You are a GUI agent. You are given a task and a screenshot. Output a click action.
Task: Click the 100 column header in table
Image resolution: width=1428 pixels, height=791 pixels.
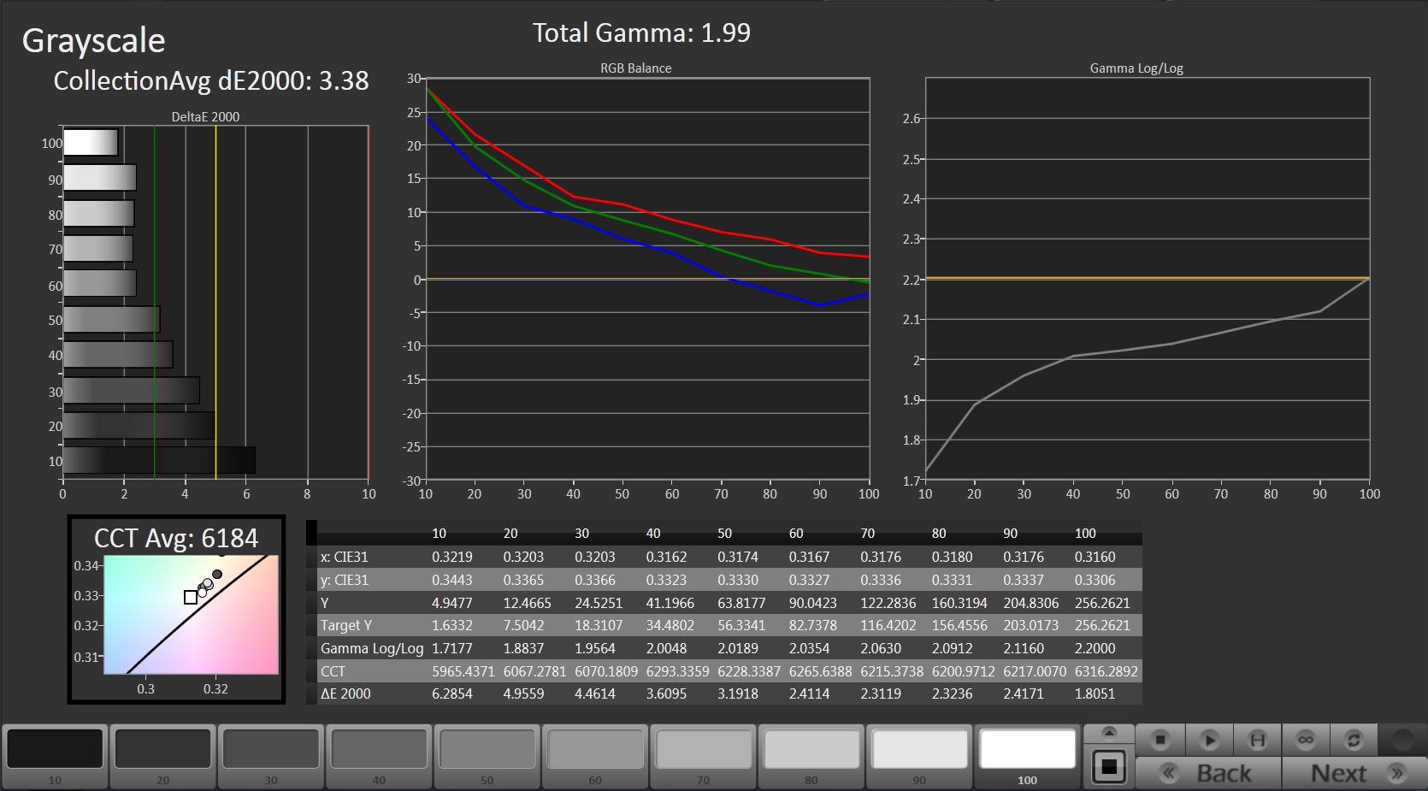tap(1085, 534)
